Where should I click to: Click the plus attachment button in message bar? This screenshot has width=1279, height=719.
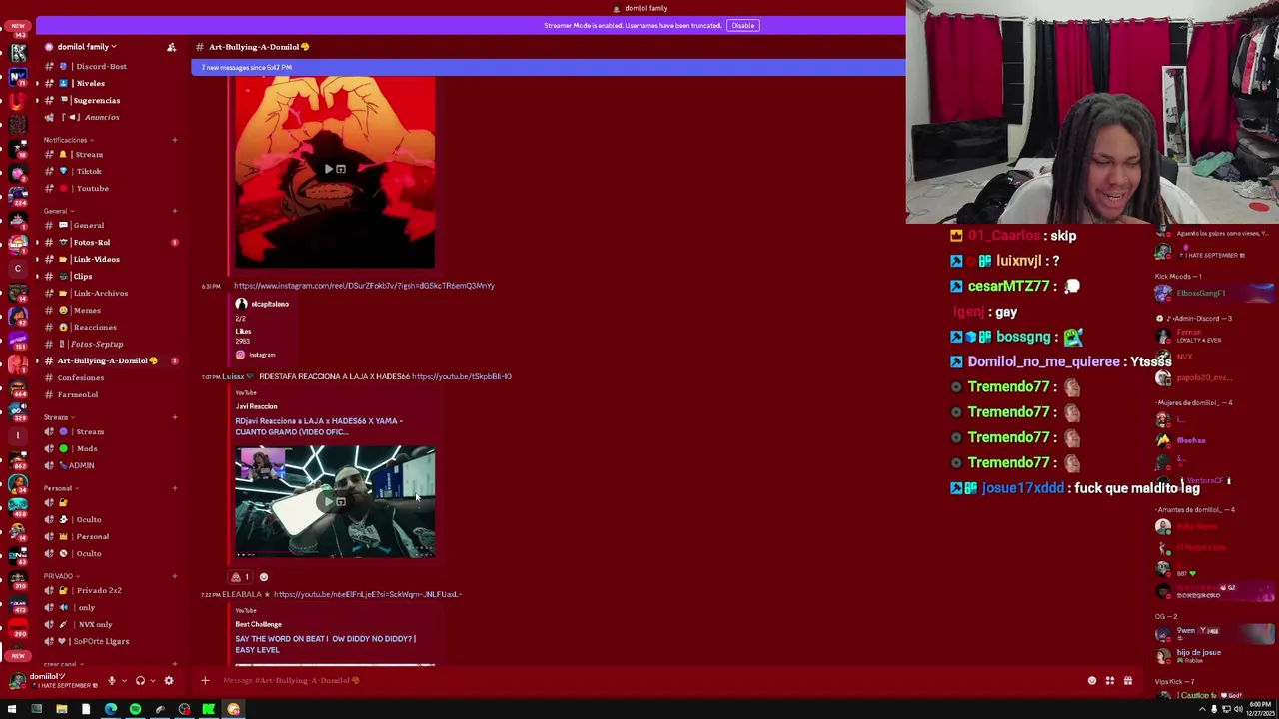[x=205, y=681]
